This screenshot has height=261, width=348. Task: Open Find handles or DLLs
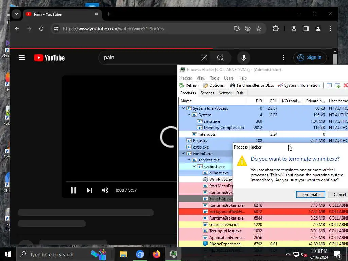[x=252, y=85]
